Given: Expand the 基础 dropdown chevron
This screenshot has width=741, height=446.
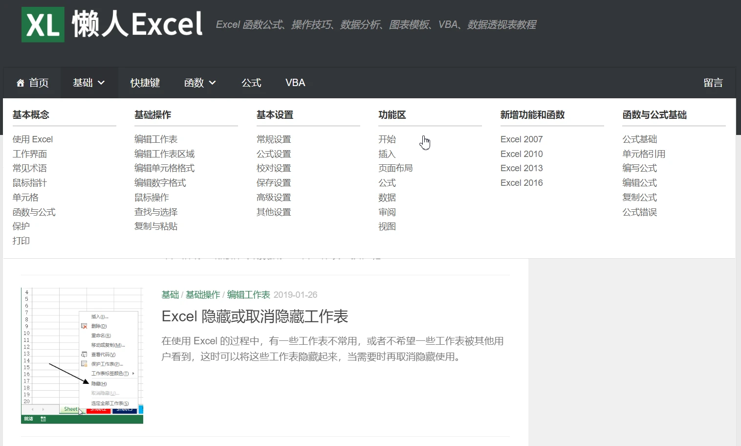Looking at the screenshot, I should click(x=101, y=83).
